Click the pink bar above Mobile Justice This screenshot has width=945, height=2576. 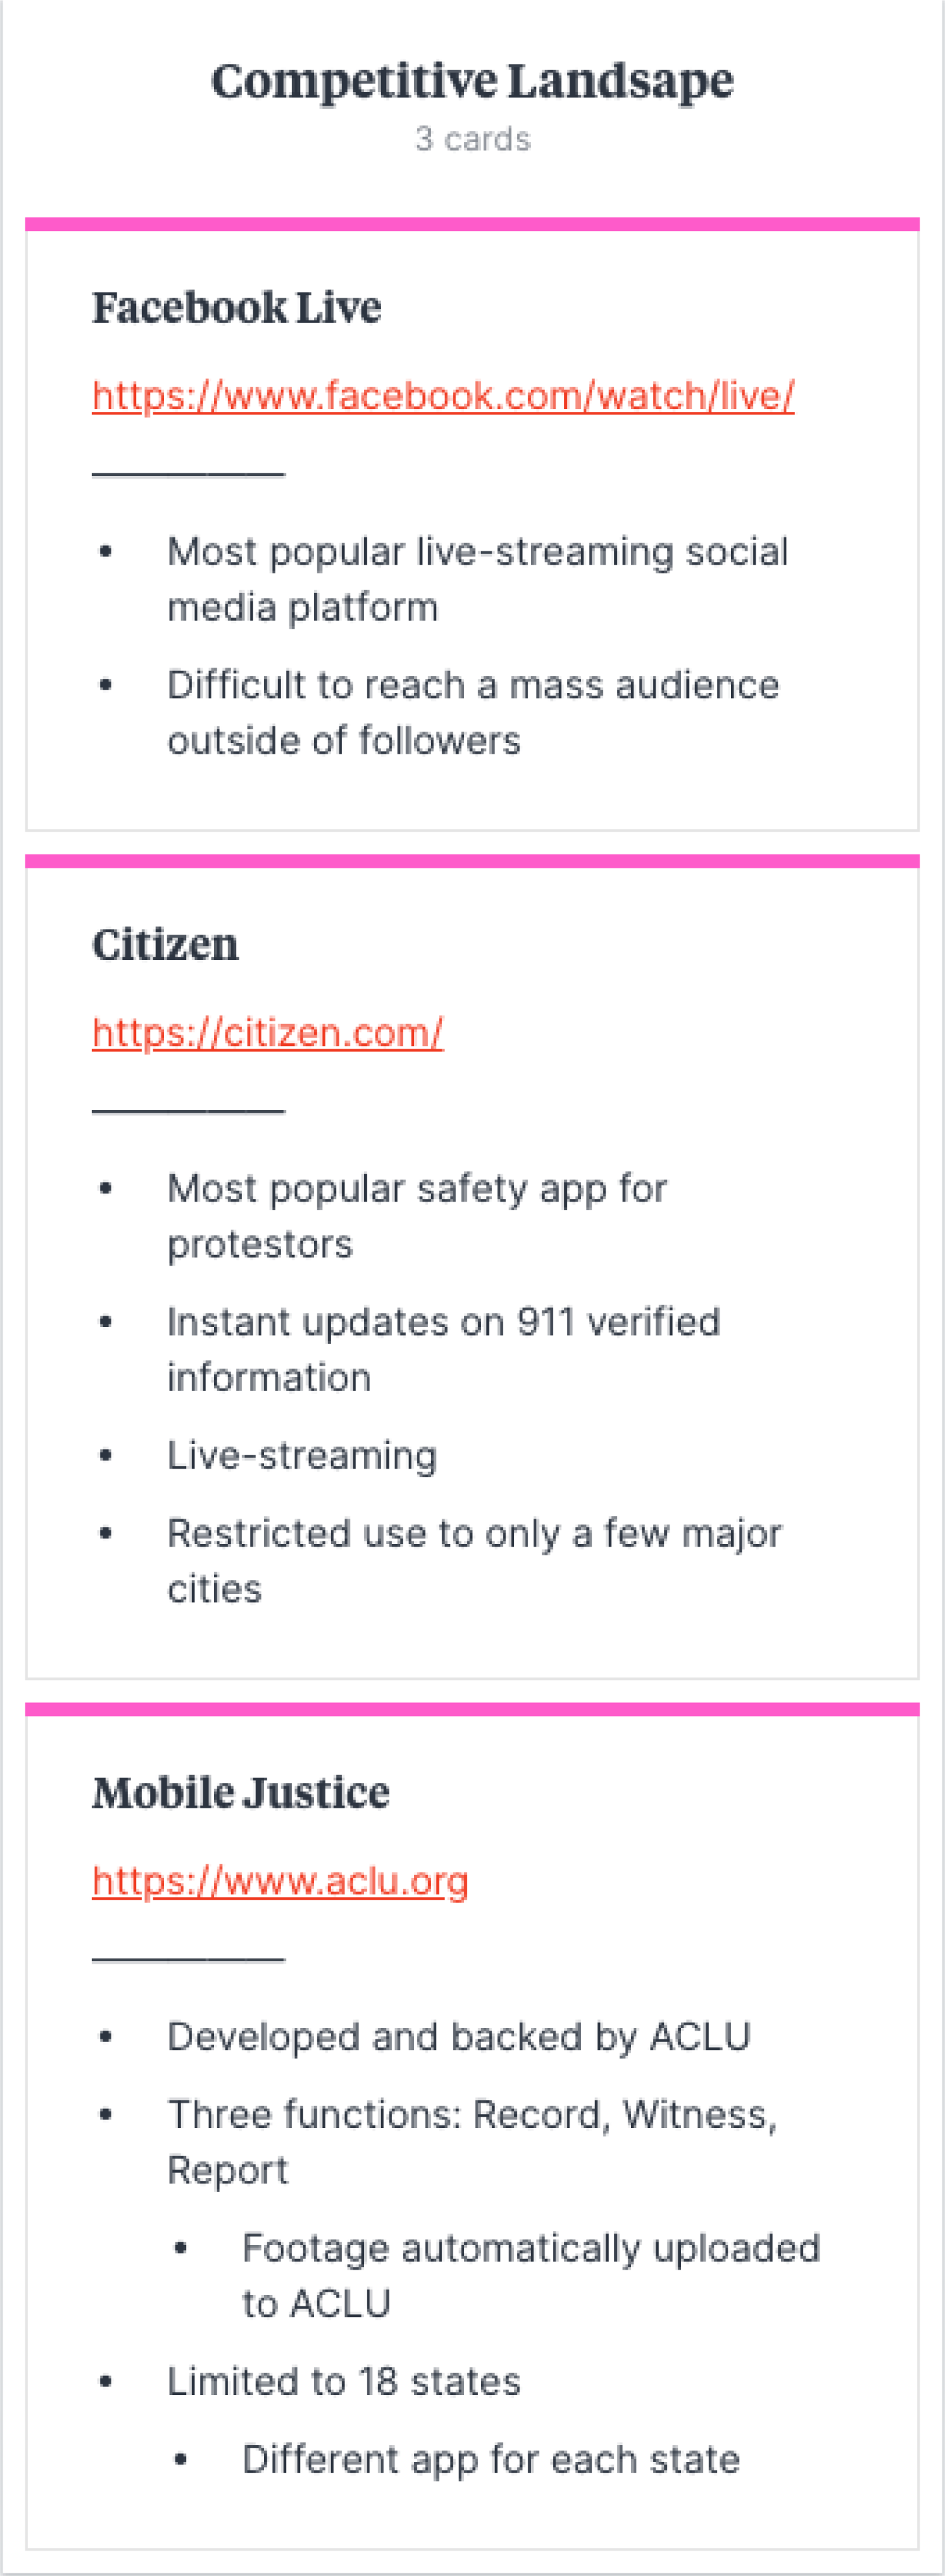472,1709
